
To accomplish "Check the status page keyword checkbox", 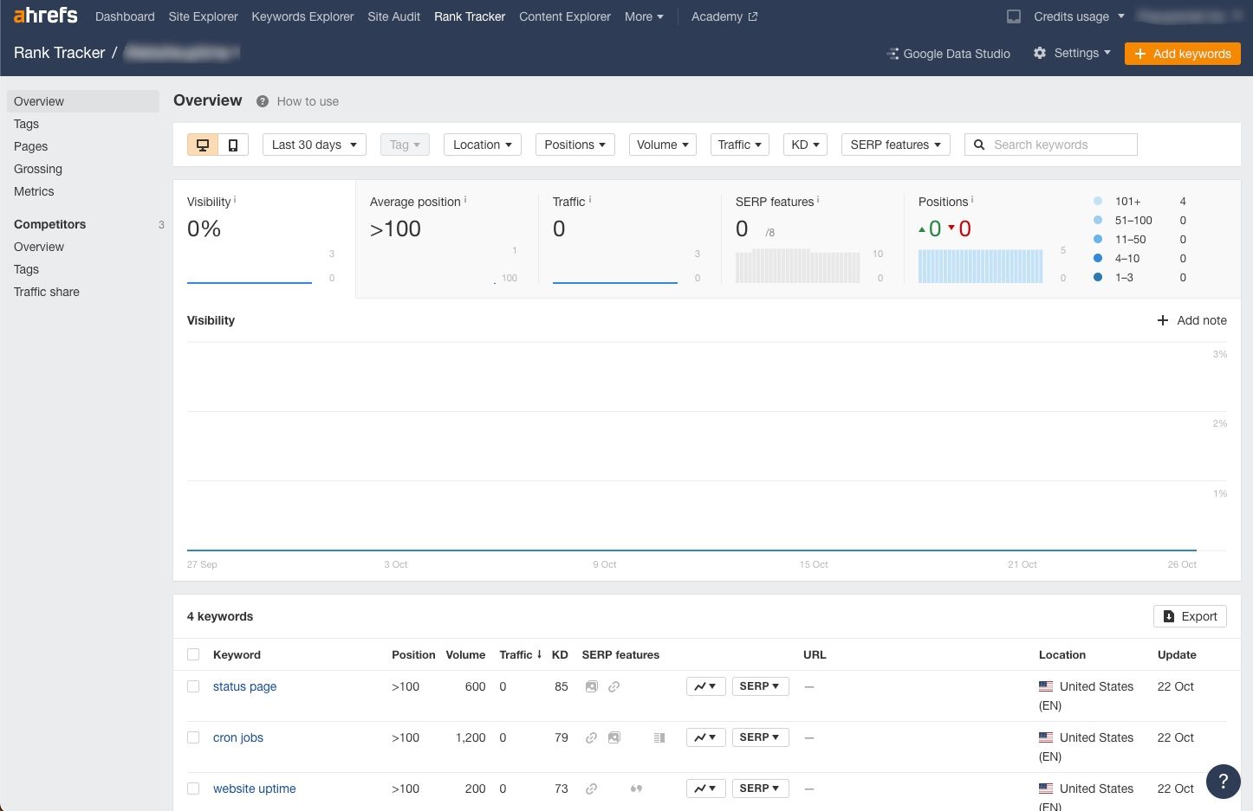I will pyautogui.click(x=193, y=686).
